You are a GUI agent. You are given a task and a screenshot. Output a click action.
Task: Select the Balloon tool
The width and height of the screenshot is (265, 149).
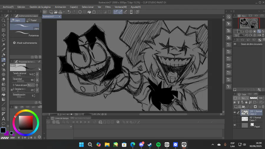(3, 124)
